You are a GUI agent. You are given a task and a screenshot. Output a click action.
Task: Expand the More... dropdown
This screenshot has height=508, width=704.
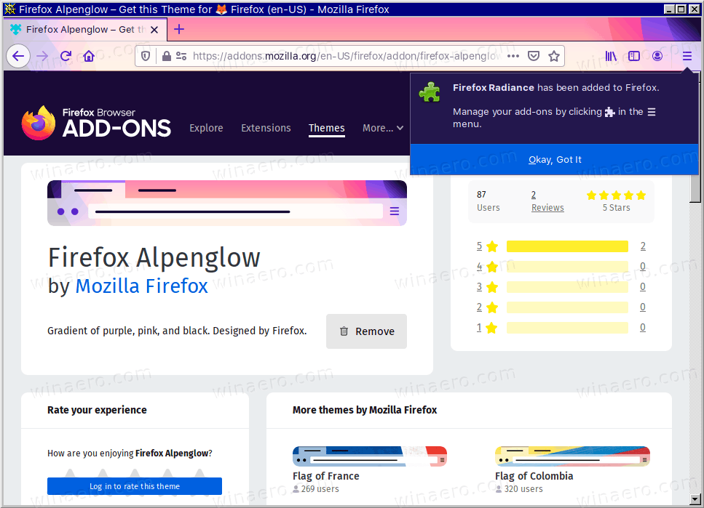click(383, 128)
